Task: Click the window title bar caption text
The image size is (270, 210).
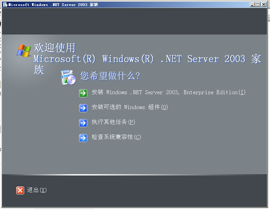Action: click(x=53, y=5)
